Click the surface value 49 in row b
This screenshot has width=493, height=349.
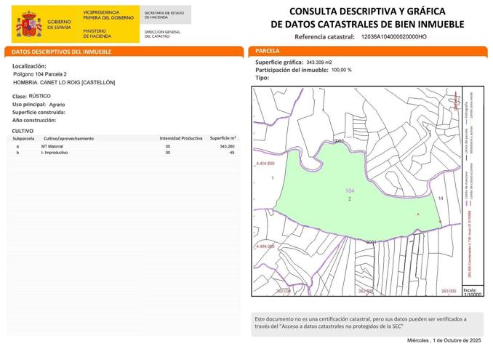pos(232,153)
